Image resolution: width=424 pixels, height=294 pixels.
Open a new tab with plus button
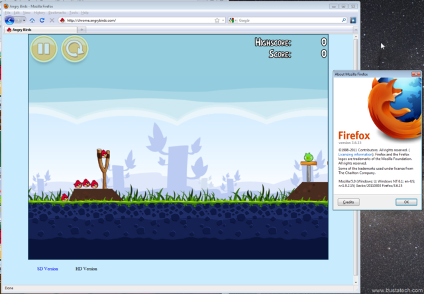pyautogui.click(x=81, y=30)
